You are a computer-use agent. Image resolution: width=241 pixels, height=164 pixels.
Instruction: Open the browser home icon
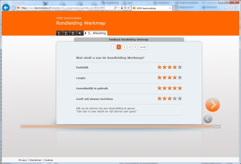[x=226, y=8]
